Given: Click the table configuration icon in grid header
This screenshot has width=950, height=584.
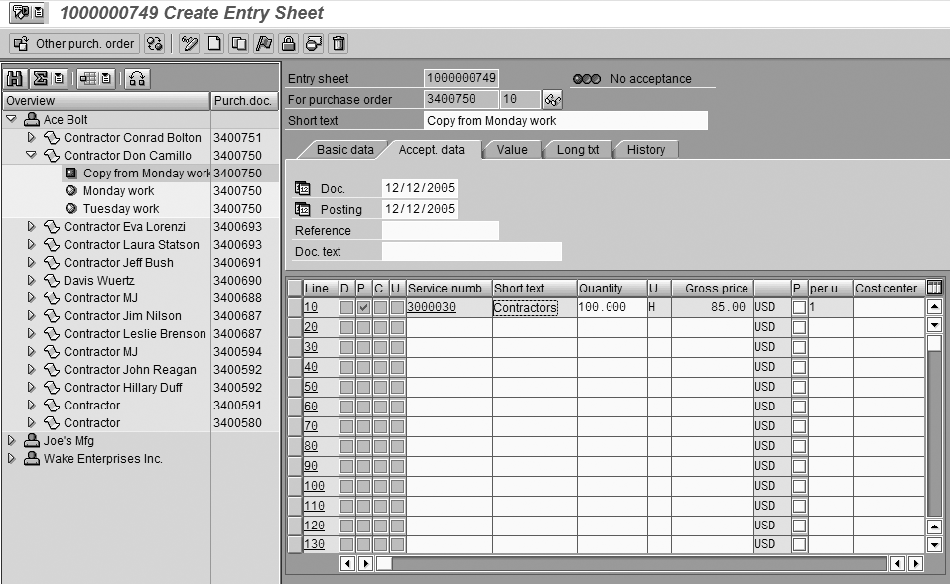Looking at the screenshot, I should (x=934, y=288).
